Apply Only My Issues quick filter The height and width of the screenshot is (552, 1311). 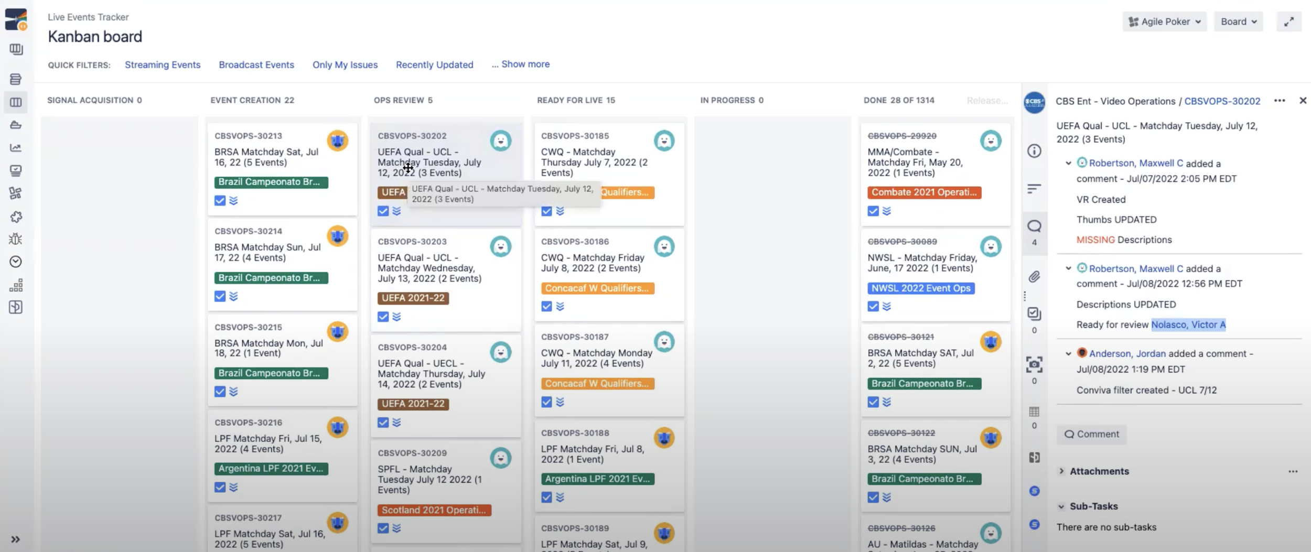pyautogui.click(x=345, y=64)
